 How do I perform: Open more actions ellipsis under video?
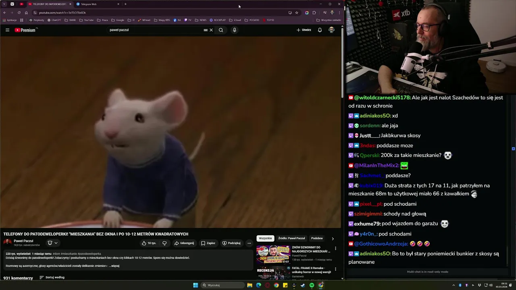point(249,243)
